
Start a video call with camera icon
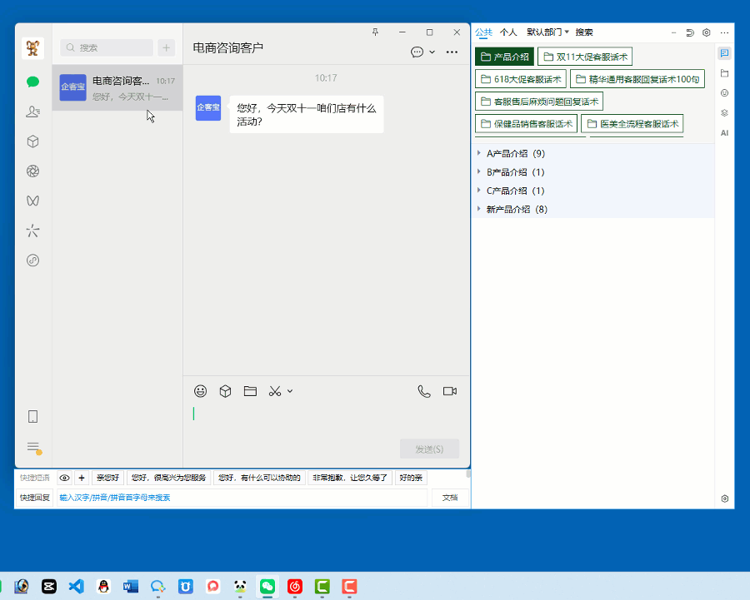[x=450, y=391]
